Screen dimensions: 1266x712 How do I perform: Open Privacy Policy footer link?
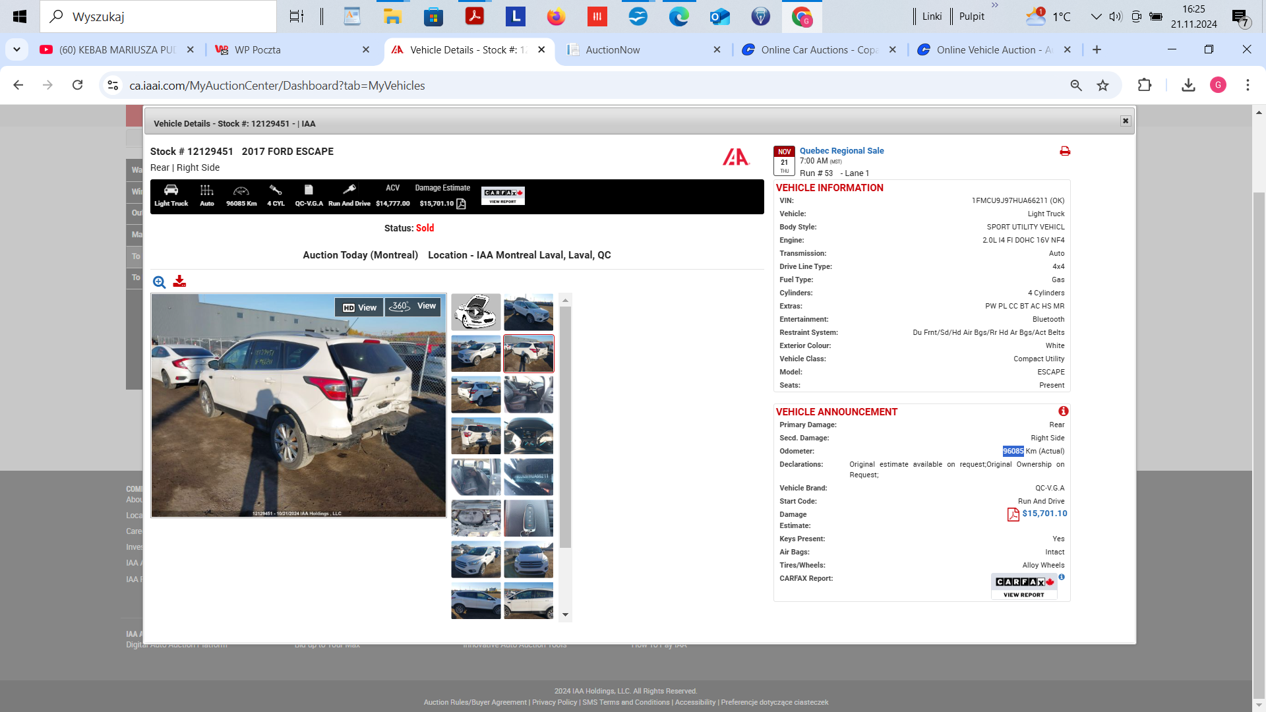[x=555, y=702]
